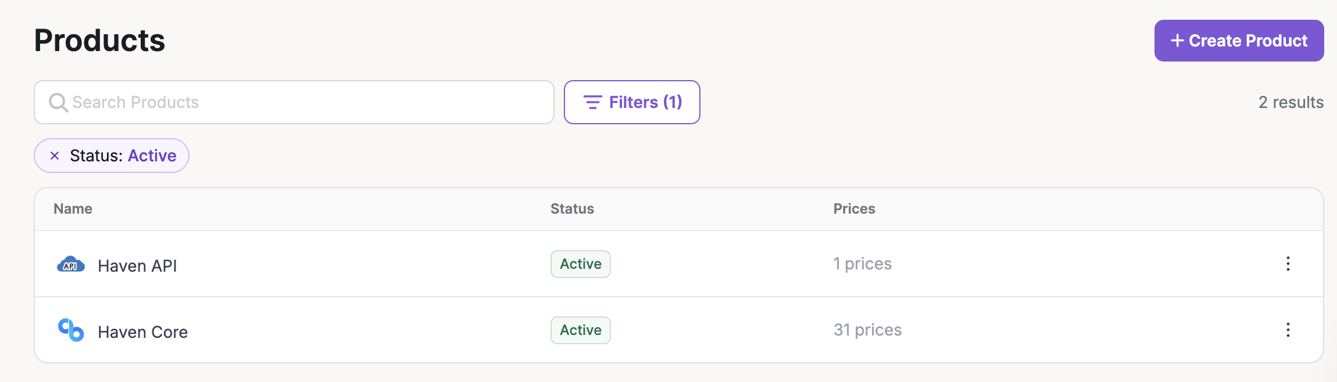Open the Haven API product
Image resolution: width=1337 pixels, height=382 pixels.
coord(137,266)
